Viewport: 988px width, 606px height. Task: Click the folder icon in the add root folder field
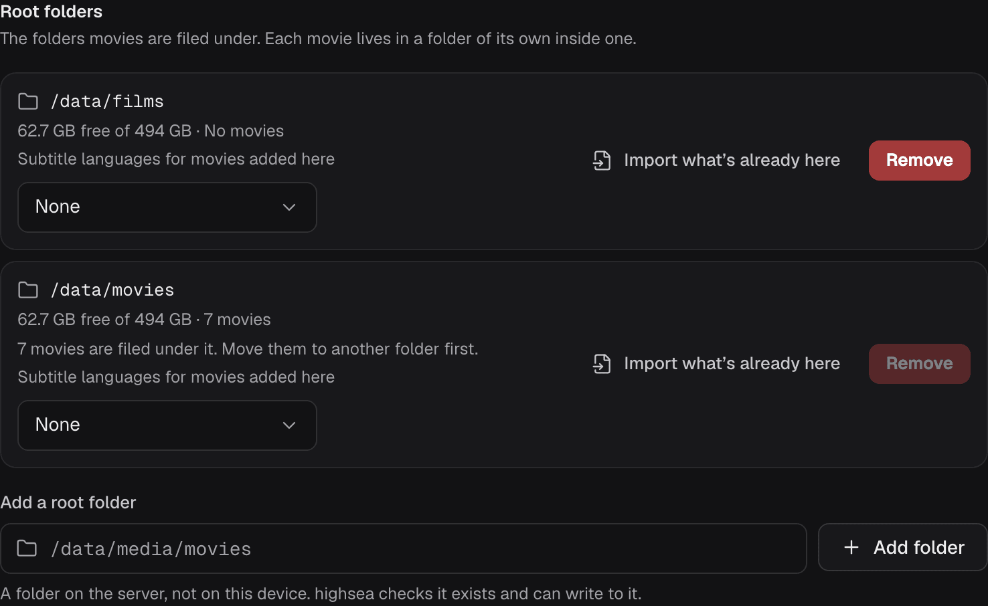tap(27, 548)
